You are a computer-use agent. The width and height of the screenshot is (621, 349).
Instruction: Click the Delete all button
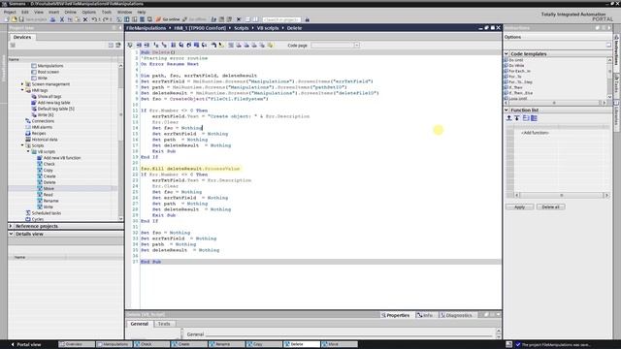tap(550, 206)
